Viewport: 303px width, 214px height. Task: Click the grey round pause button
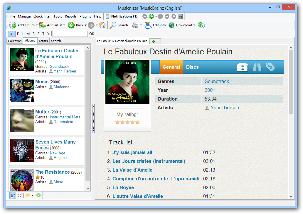160,16
